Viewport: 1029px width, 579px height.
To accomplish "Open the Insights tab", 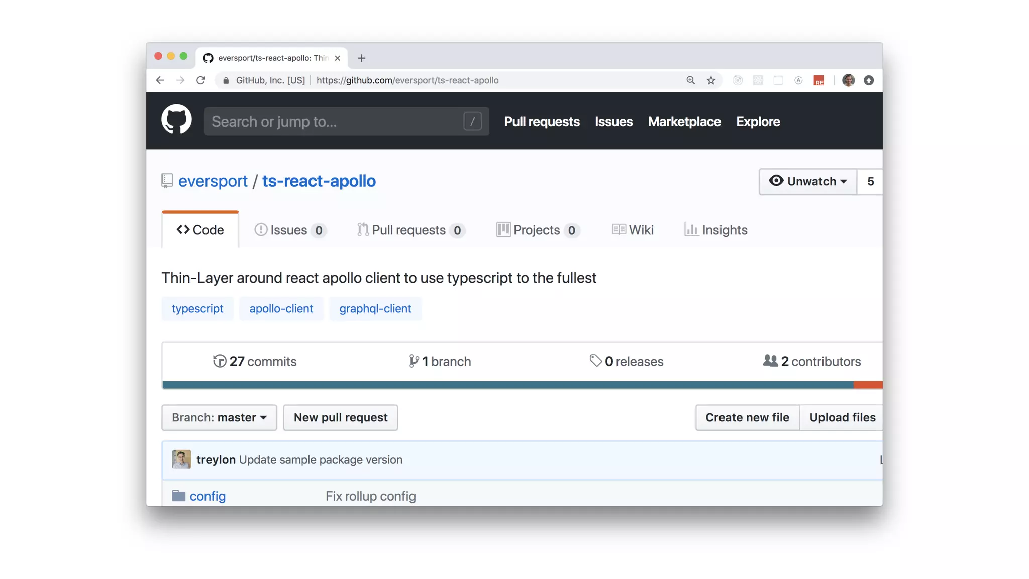I will 716,230.
